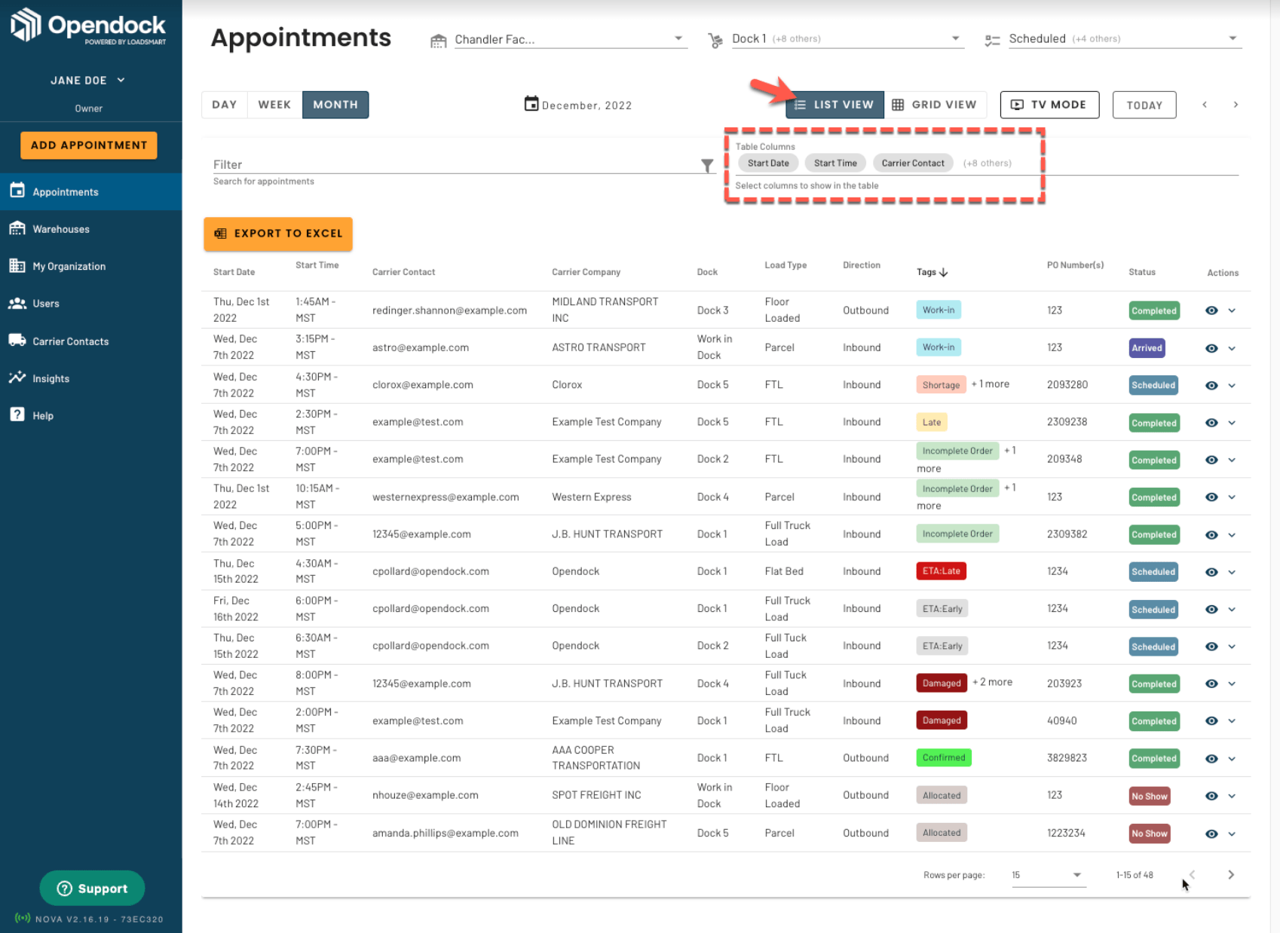
Task: Switch to GRID VIEW
Action: 934,105
